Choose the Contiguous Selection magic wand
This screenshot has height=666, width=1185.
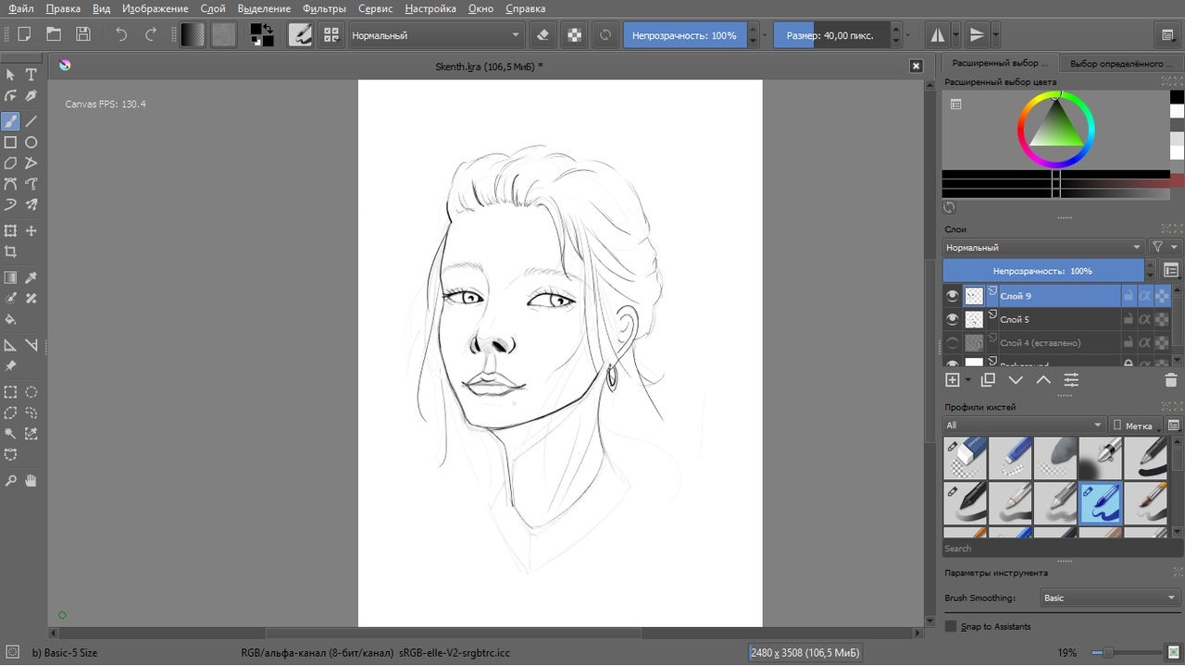[10, 434]
